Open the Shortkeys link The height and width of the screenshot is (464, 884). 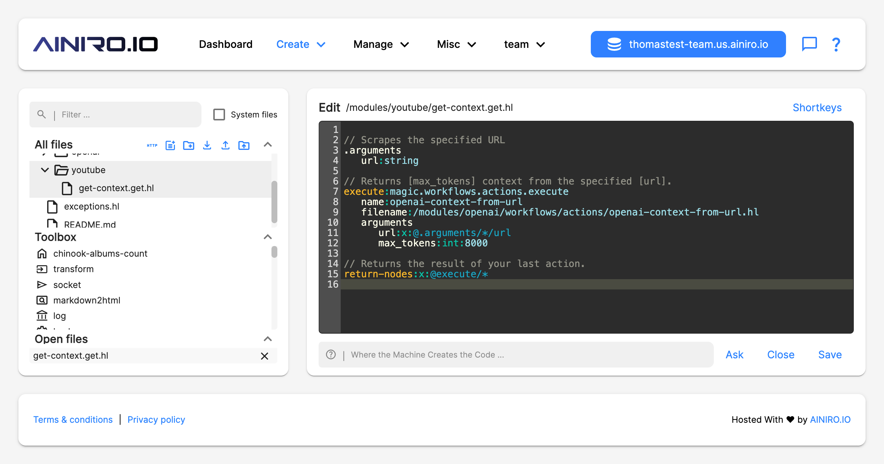(817, 108)
